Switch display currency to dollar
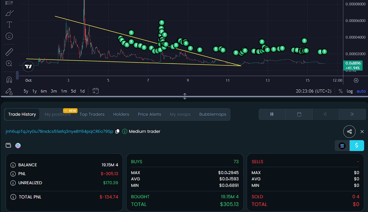 click(x=356, y=146)
